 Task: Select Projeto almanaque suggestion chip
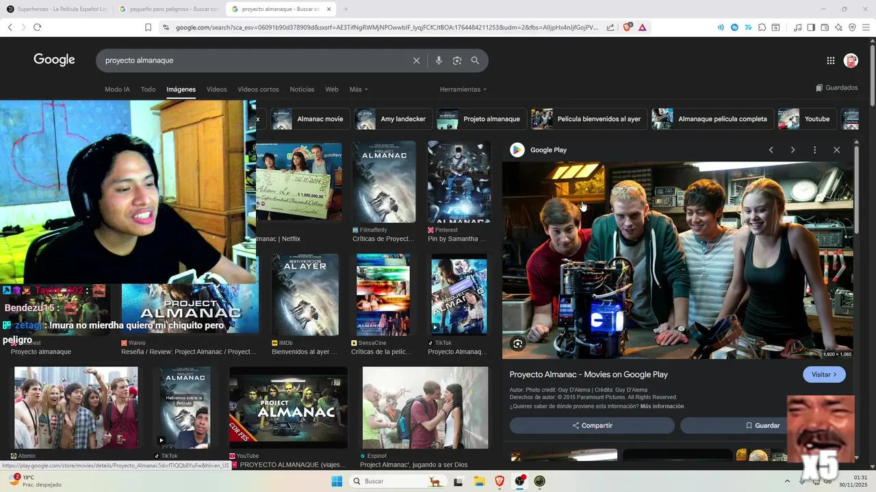pyautogui.click(x=482, y=119)
